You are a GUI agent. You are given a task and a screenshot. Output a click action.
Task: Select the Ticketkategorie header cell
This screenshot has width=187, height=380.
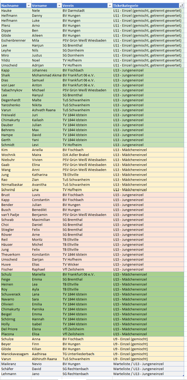coord(148,5)
